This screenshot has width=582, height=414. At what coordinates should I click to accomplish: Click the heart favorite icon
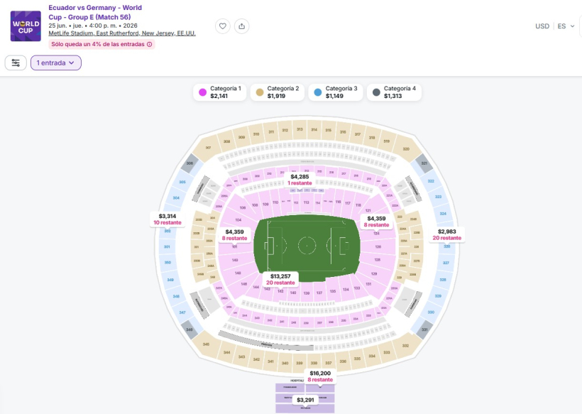[223, 26]
